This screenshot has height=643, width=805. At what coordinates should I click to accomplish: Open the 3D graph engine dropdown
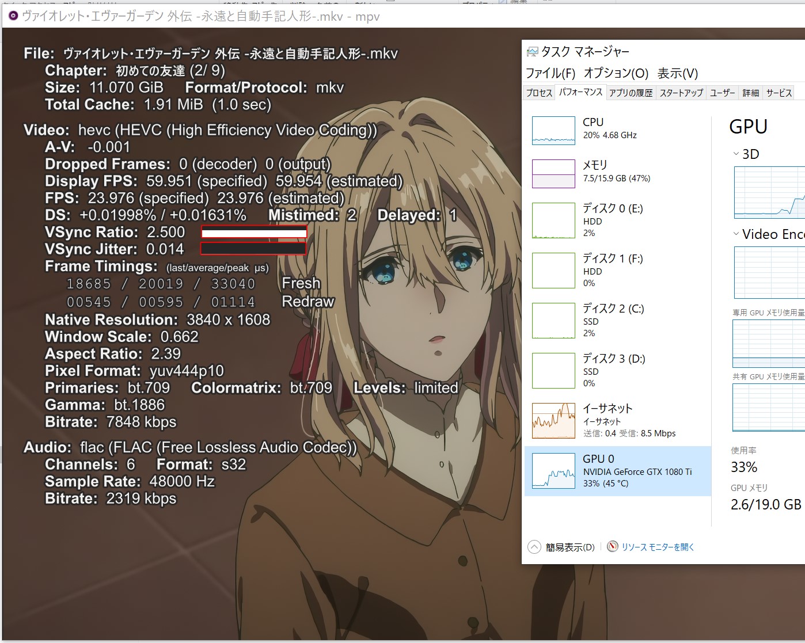(736, 154)
